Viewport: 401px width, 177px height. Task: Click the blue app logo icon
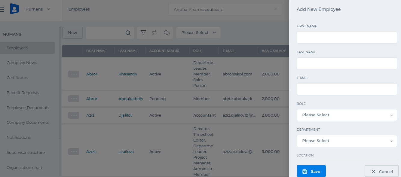[14, 9]
